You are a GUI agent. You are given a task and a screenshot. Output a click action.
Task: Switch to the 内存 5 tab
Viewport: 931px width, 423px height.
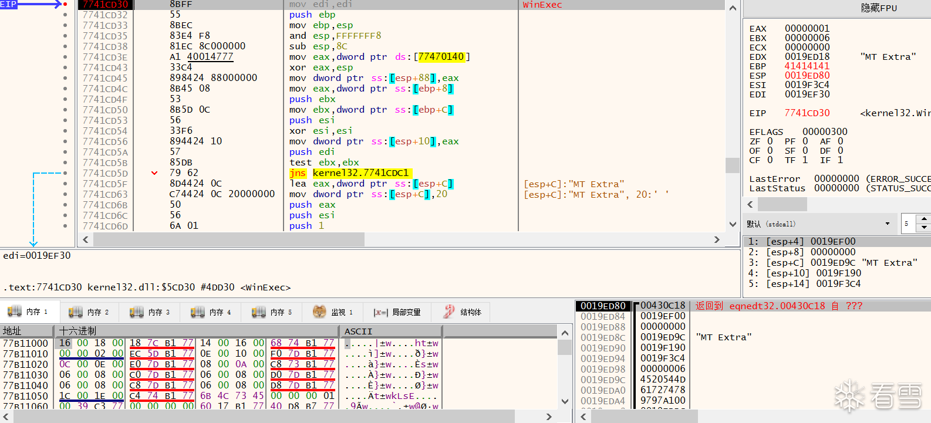click(272, 312)
